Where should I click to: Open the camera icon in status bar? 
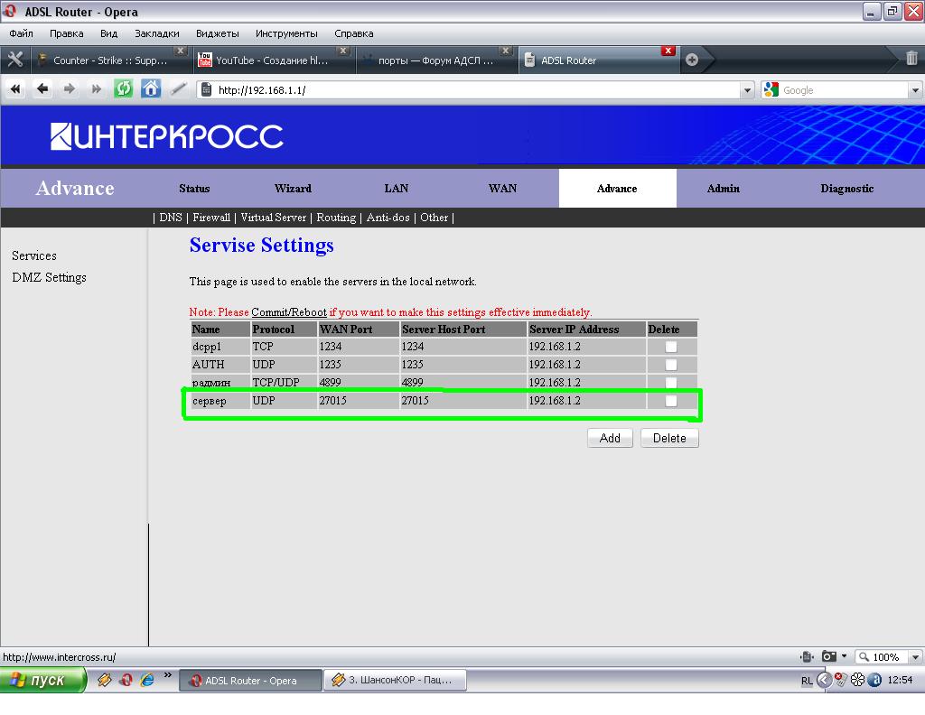829,656
